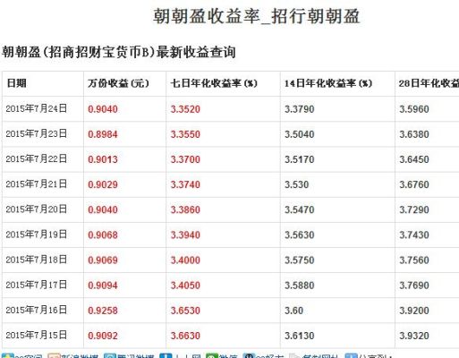Click the red value 0.9068
The image size is (459, 358).
[x=103, y=235]
